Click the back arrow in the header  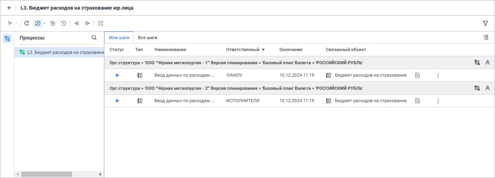click(9, 8)
